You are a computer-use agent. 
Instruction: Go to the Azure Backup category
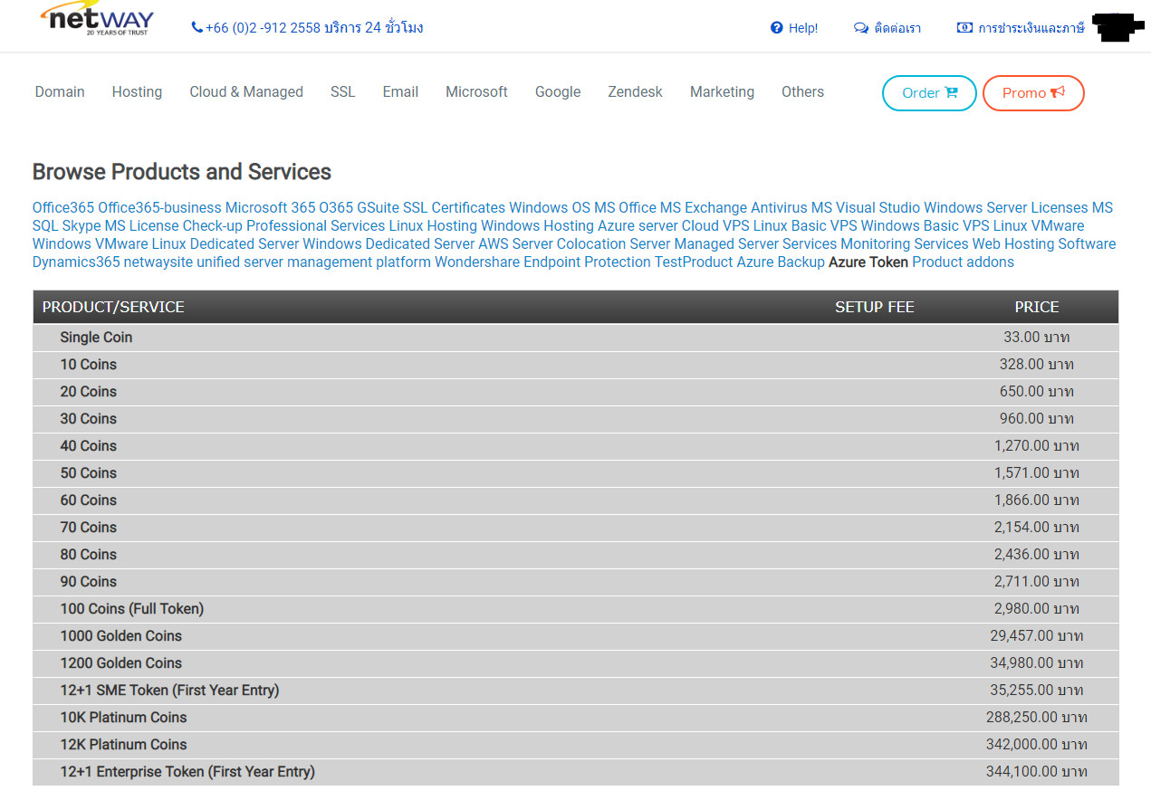coord(780,262)
